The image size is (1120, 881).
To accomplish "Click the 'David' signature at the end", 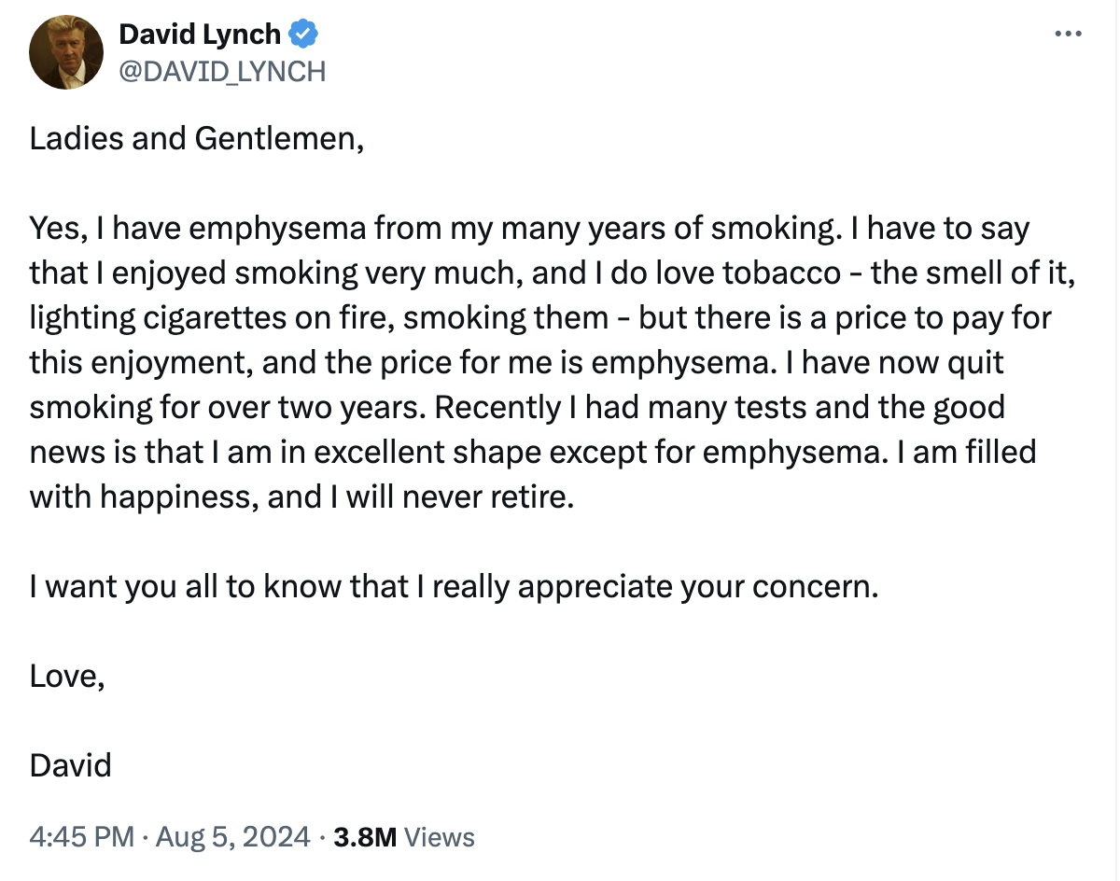I will 71,765.
